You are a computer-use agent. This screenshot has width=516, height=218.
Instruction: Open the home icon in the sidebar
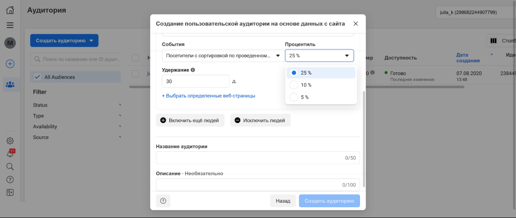point(10,10)
